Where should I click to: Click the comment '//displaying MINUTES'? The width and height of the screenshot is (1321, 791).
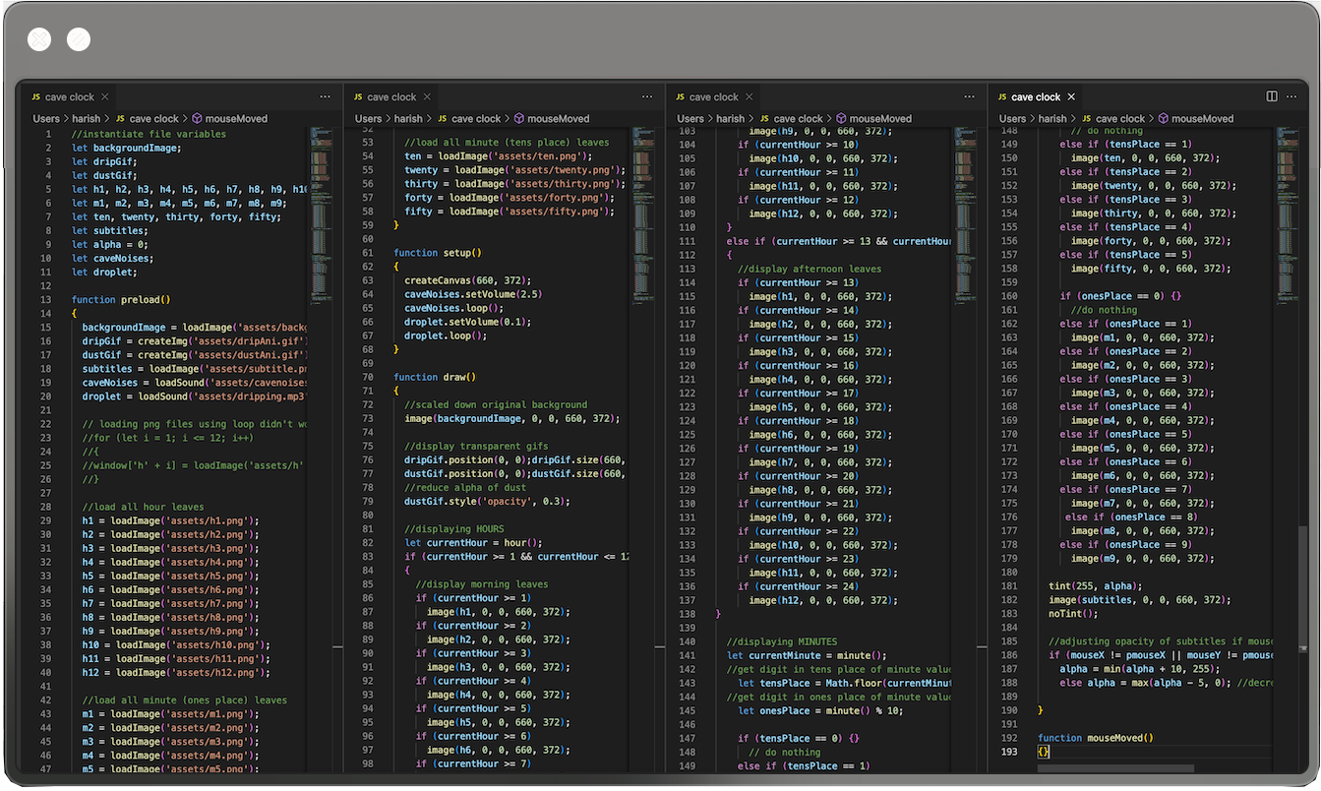coord(782,641)
